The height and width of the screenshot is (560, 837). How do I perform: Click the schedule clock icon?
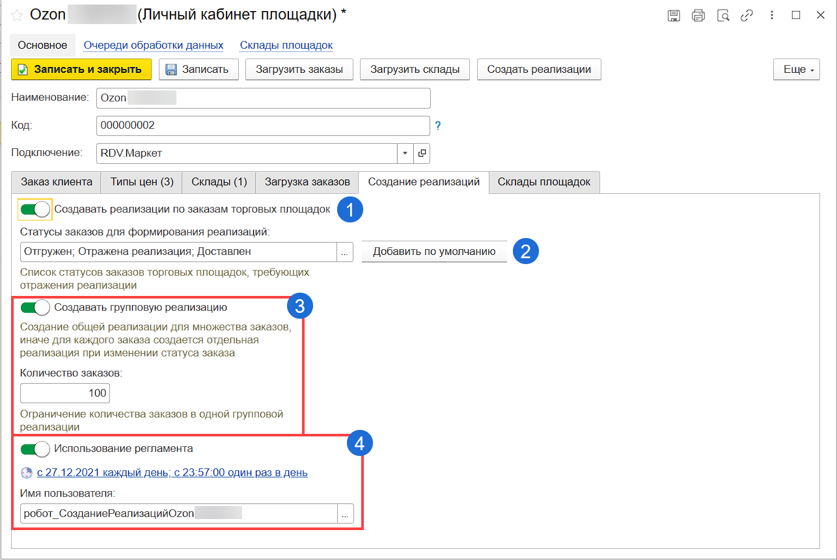26,473
